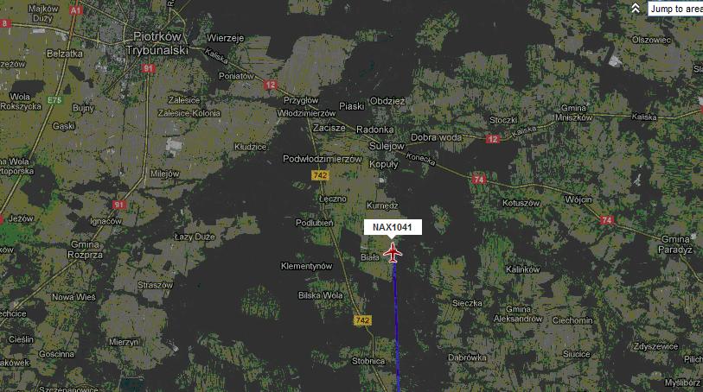Open the Jump to area control
703x392 pixels.
[x=675, y=9]
